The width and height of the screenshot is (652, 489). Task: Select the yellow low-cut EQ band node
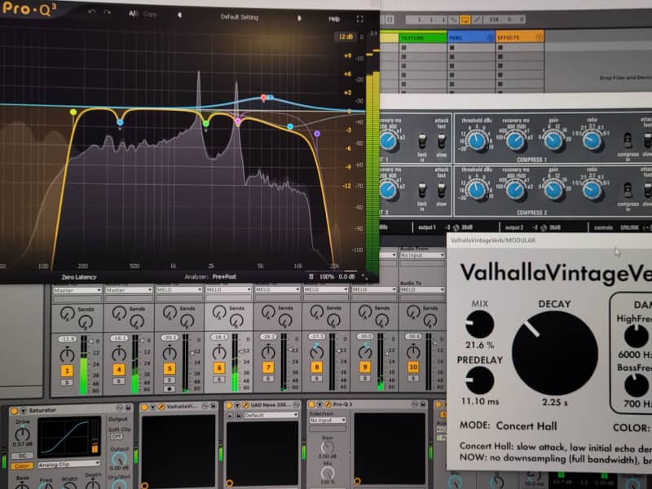[73, 112]
